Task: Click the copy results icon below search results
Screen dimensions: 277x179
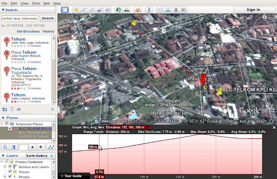Action: [x=12, y=109]
